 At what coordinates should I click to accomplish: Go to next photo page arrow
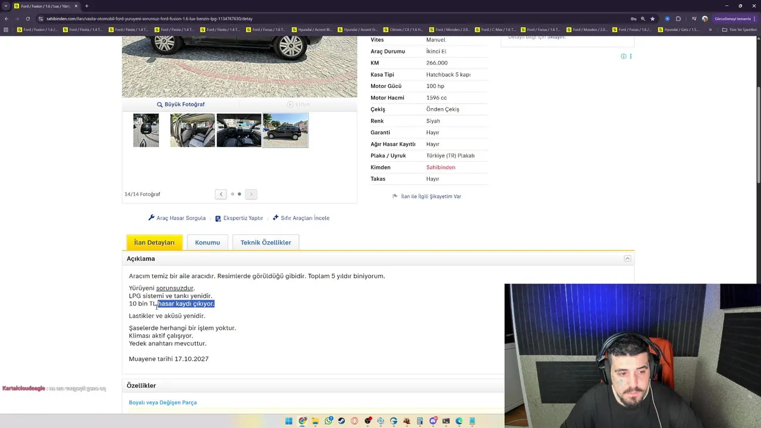(x=251, y=194)
